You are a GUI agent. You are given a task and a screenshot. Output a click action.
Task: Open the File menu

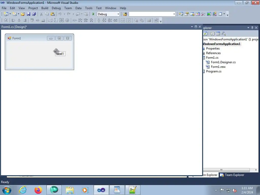tap(4, 8)
